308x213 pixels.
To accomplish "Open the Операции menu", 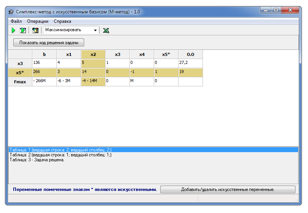I will coord(38,21).
